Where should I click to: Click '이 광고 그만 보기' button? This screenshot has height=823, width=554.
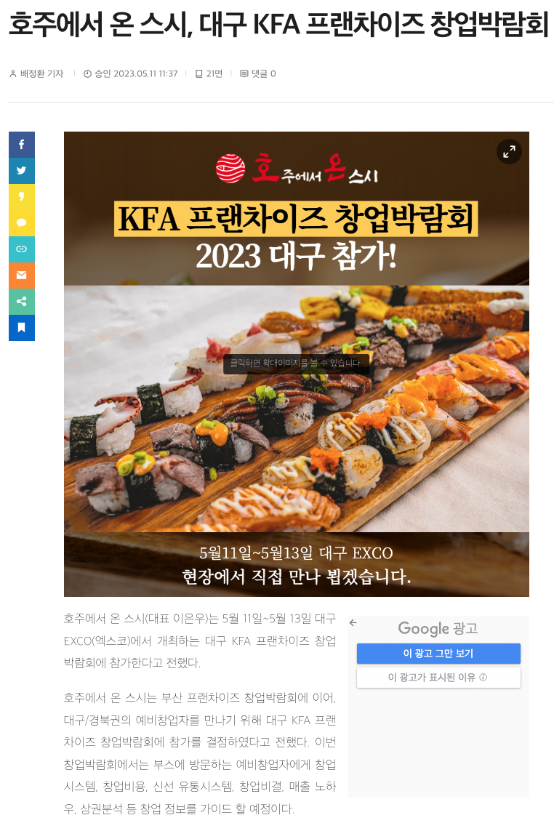click(x=438, y=654)
